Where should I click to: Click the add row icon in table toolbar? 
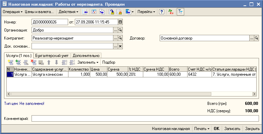click(x=10, y=62)
